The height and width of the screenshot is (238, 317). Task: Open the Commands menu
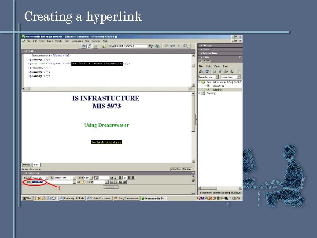(77, 41)
